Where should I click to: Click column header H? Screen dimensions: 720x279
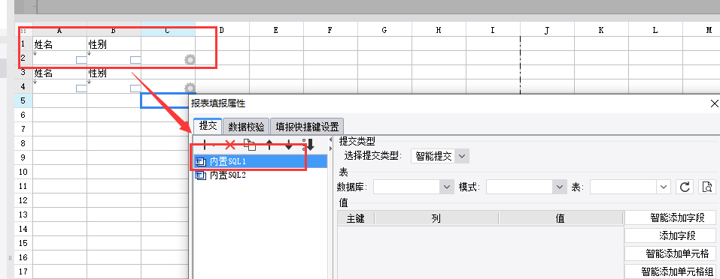click(439, 30)
